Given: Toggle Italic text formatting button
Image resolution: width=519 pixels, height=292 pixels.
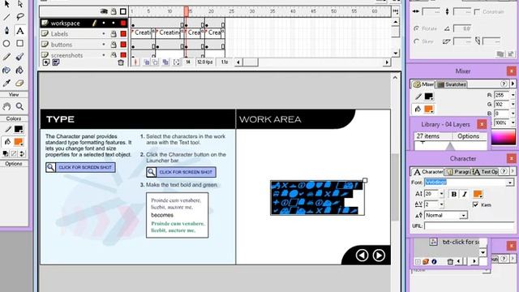Looking at the screenshot, I should (x=465, y=195).
